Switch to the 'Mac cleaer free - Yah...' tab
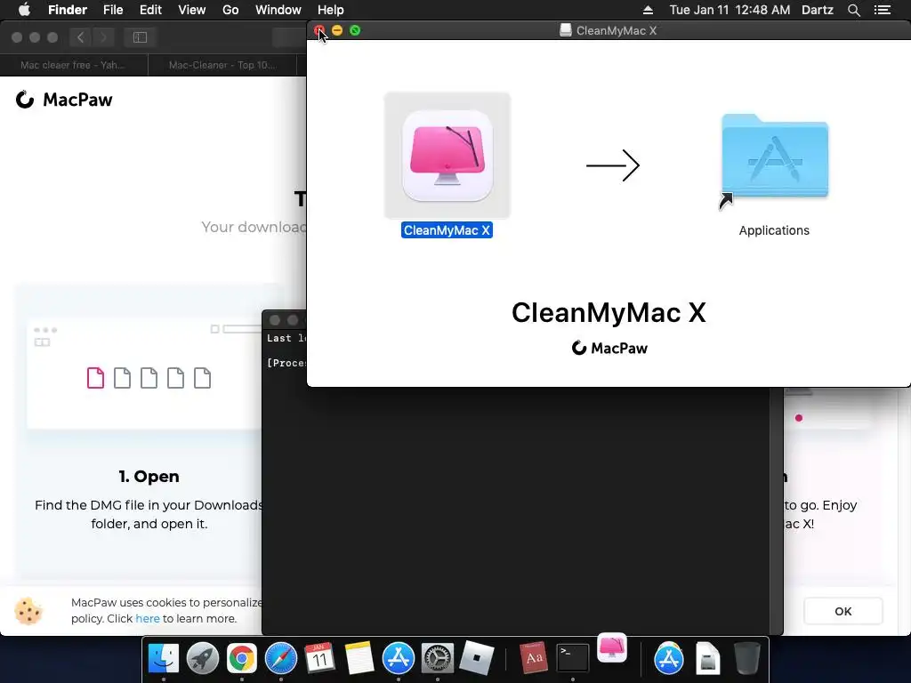The width and height of the screenshot is (911, 683). [x=74, y=65]
